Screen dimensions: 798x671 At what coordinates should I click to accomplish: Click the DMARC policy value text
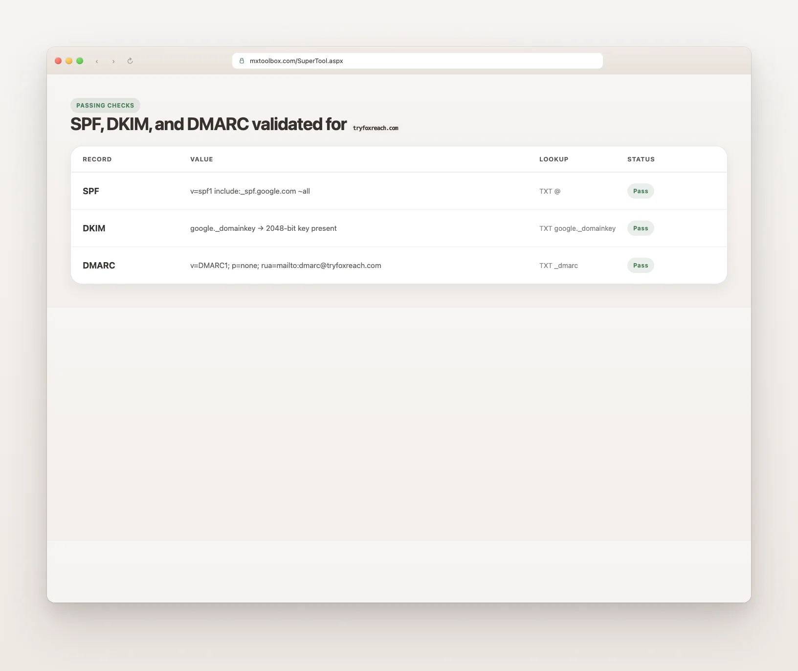click(x=286, y=266)
